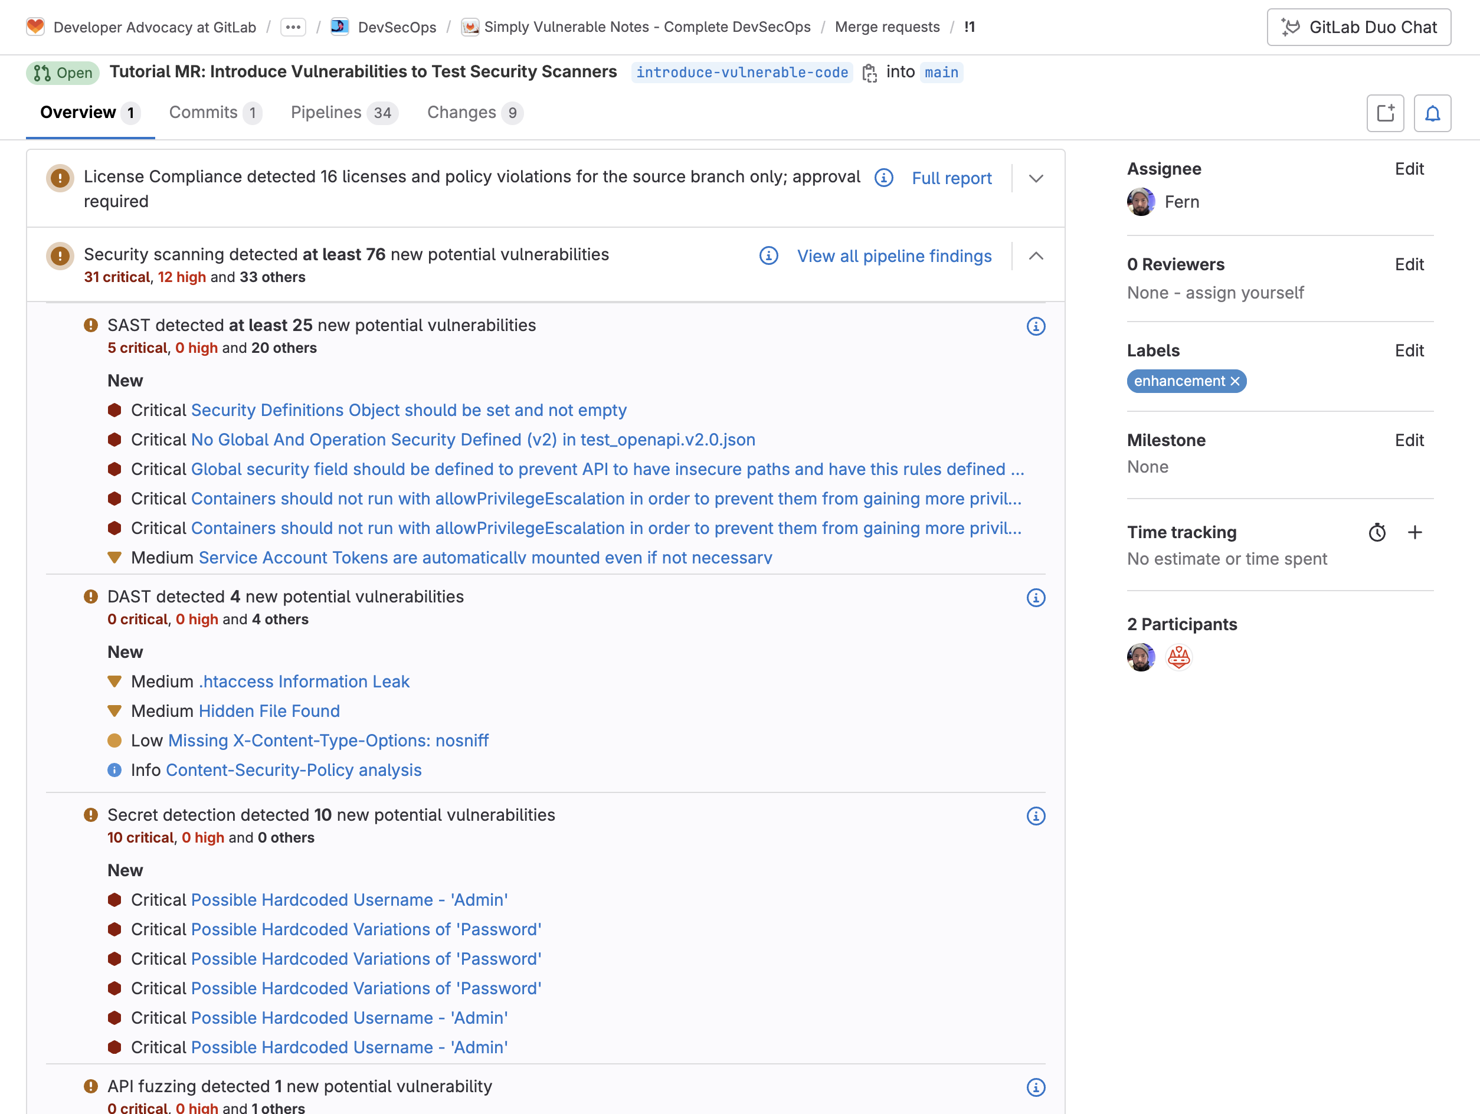The height and width of the screenshot is (1114, 1480).
Task: Expand the breadcrumb ellipsis menu
Action: click(x=292, y=27)
